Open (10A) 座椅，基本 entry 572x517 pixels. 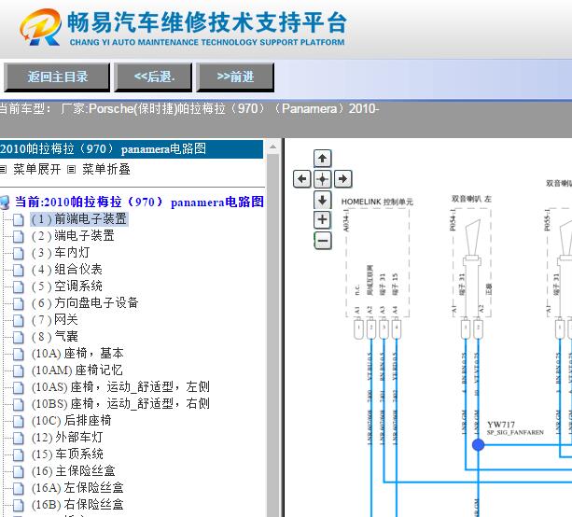(x=77, y=353)
